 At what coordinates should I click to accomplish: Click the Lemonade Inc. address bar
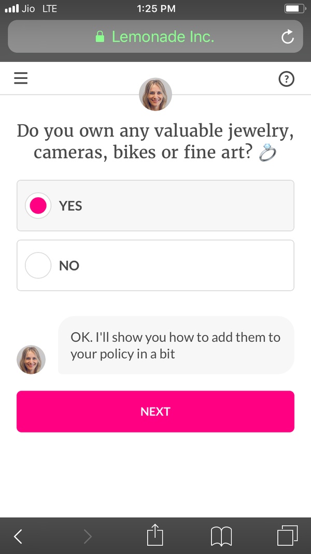pyautogui.click(x=155, y=36)
